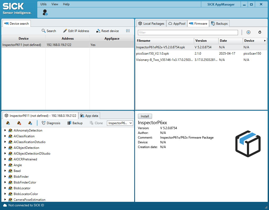Viewport: 269px width, 210px height.
Task: Start a device Search
Action: (49, 31)
